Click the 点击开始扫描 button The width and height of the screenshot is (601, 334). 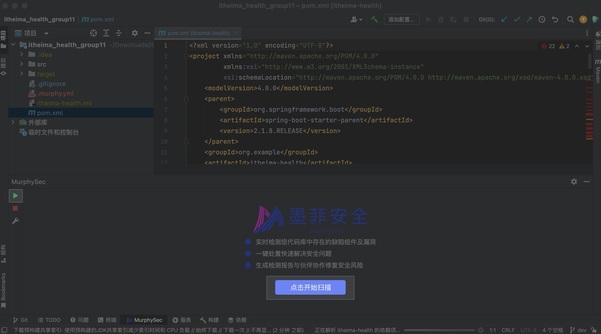pos(310,287)
